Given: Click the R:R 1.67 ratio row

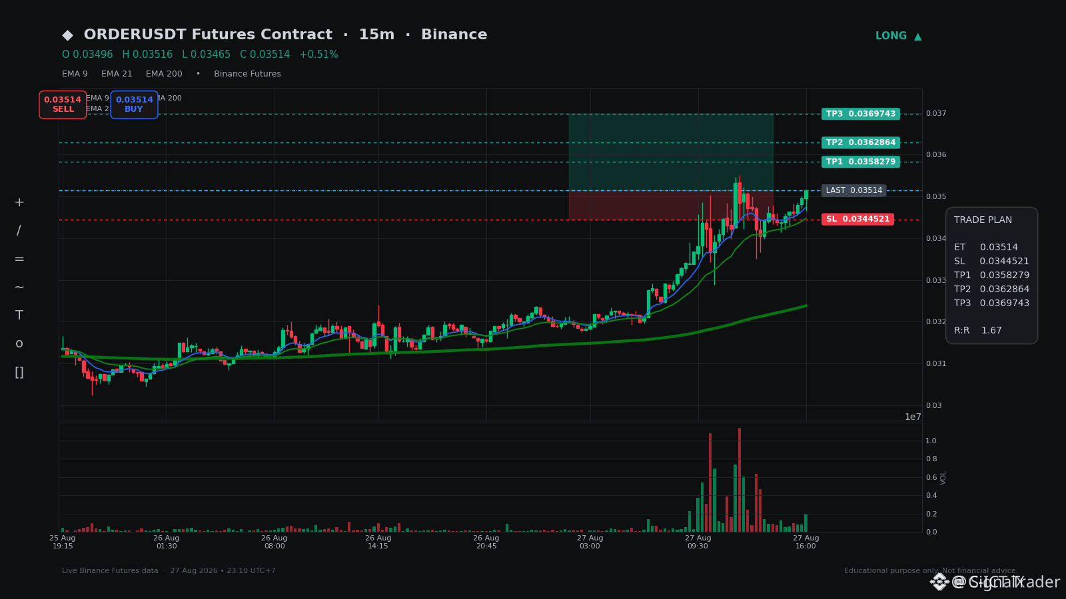Looking at the screenshot, I should 978,331.
